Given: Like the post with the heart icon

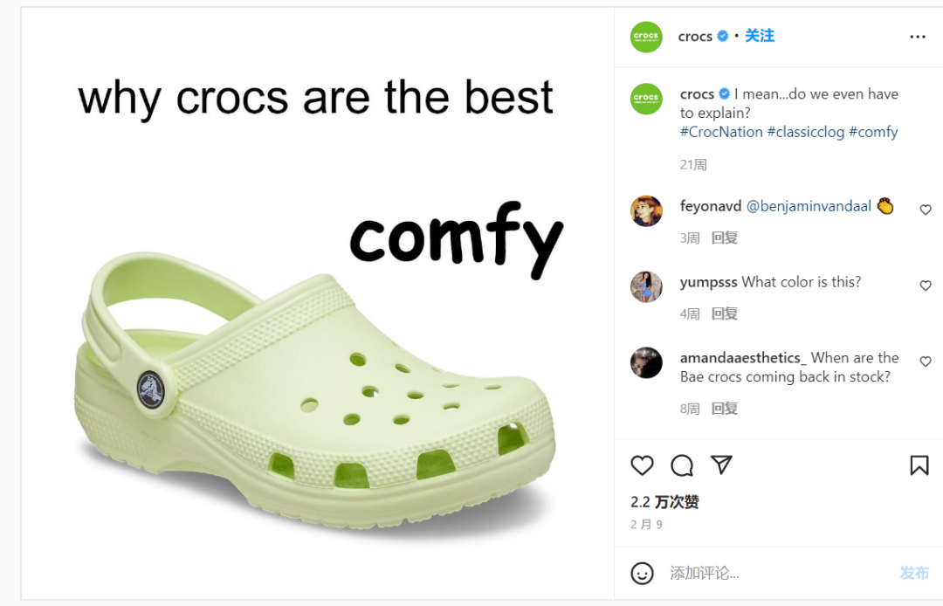Looking at the screenshot, I should coord(642,465).
